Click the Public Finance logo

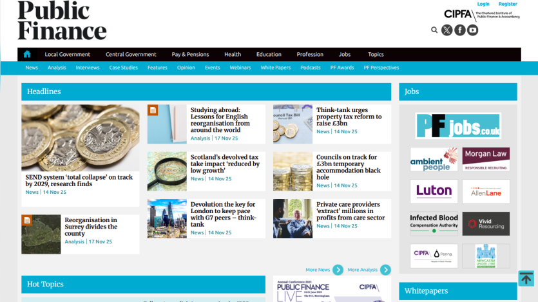tap(62, 21)
